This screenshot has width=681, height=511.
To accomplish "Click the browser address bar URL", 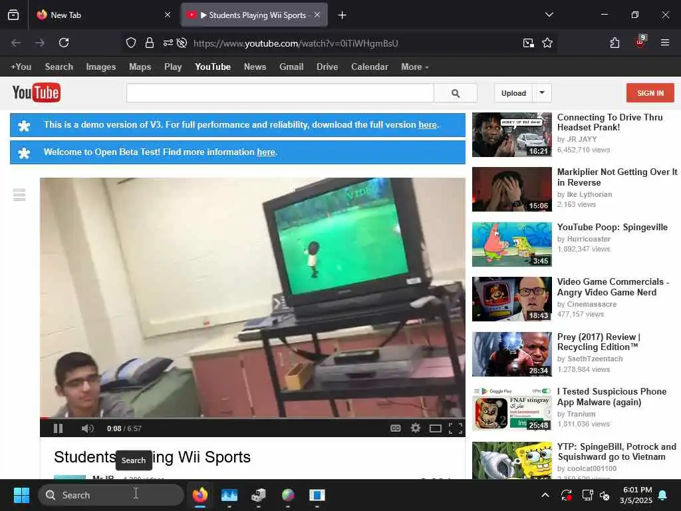I will tap(296, 43).
